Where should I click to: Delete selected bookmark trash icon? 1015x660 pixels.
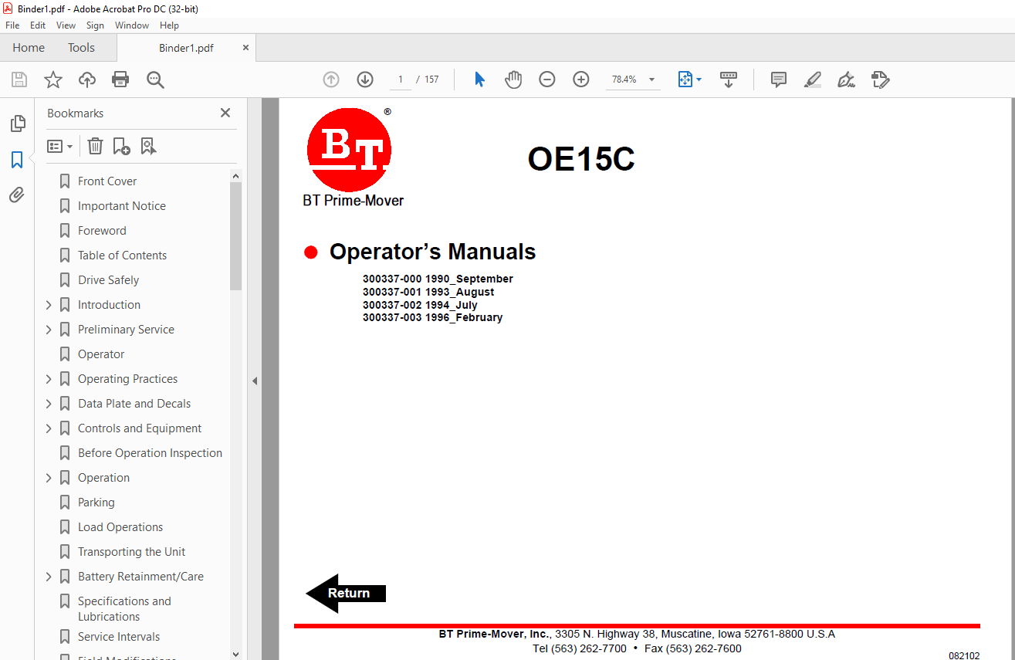95,146
